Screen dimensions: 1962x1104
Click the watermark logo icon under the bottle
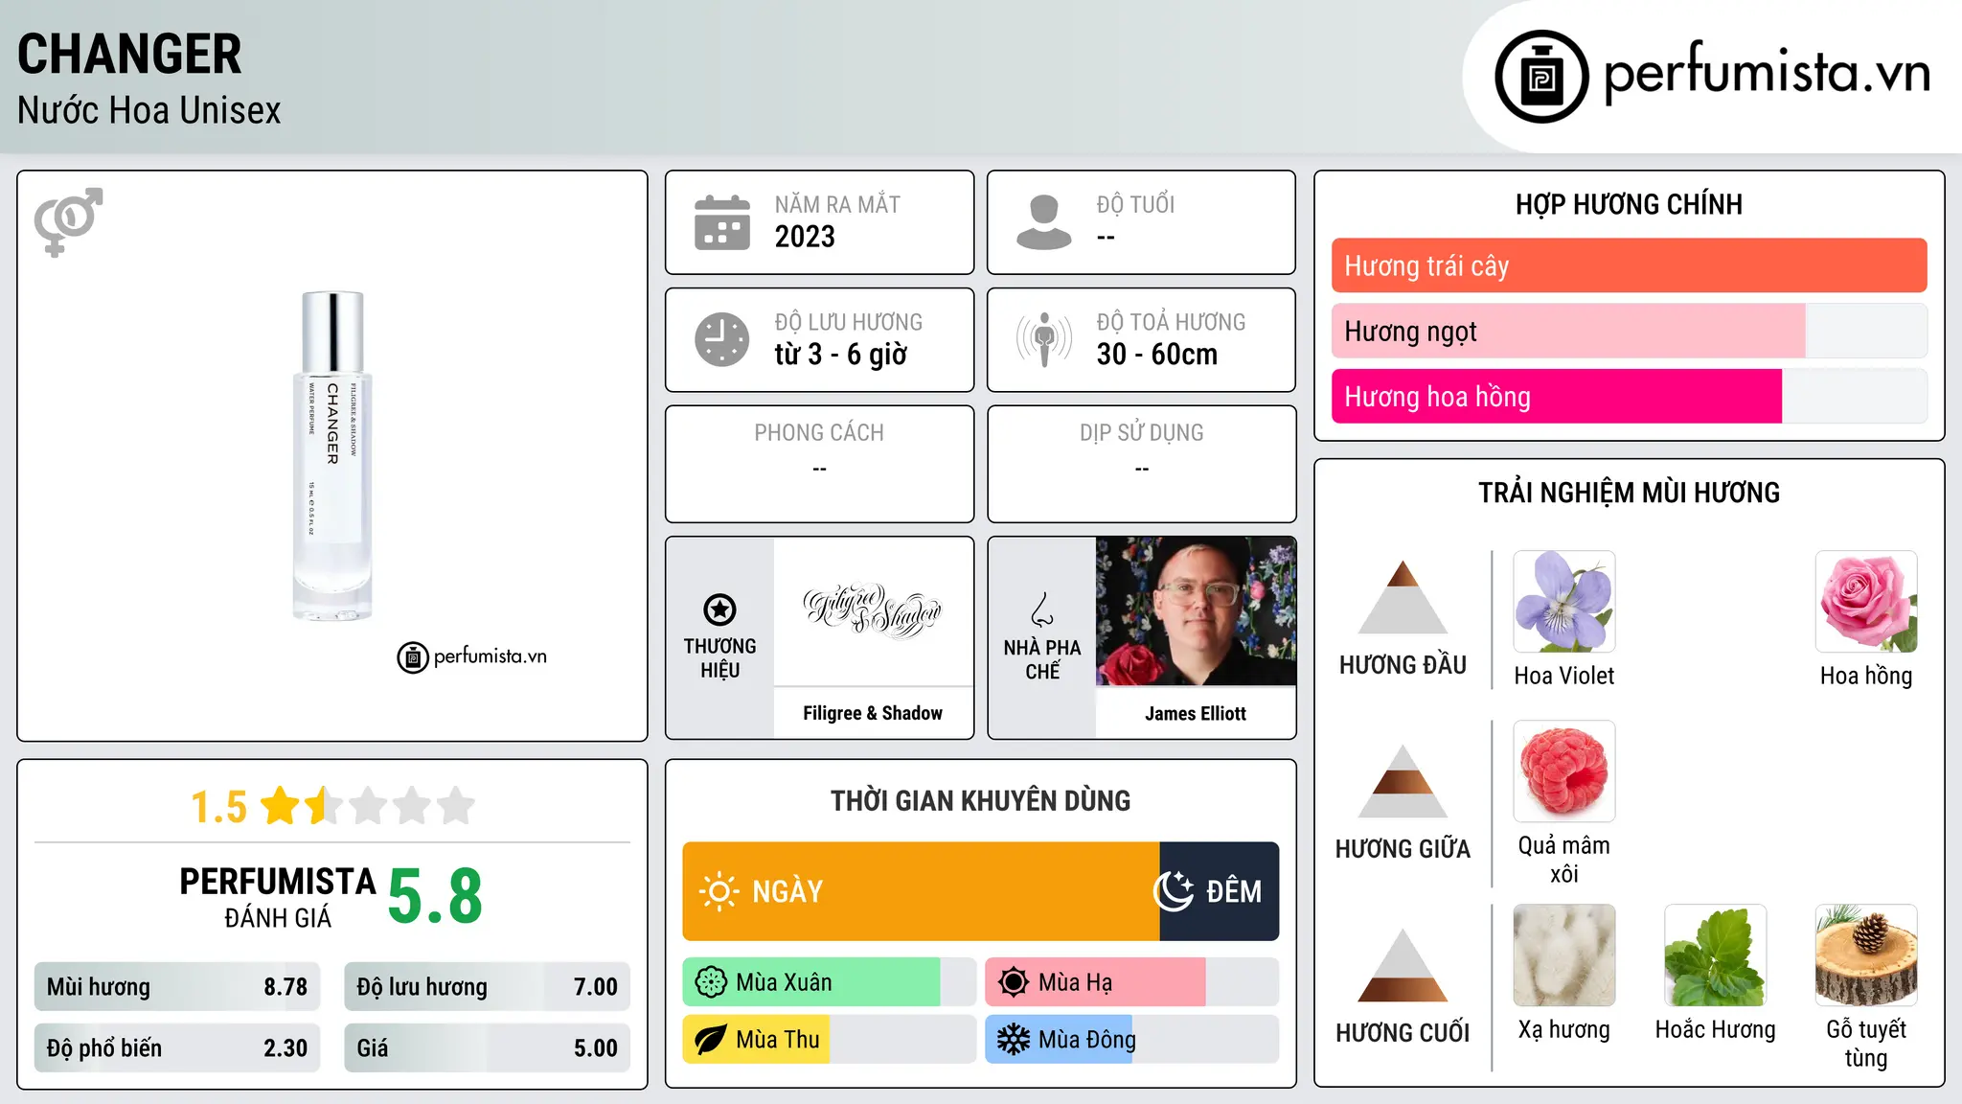pos(413,657)
